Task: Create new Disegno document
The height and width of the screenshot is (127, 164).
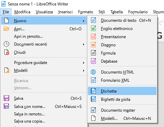Action: click(x=122, y=45)
